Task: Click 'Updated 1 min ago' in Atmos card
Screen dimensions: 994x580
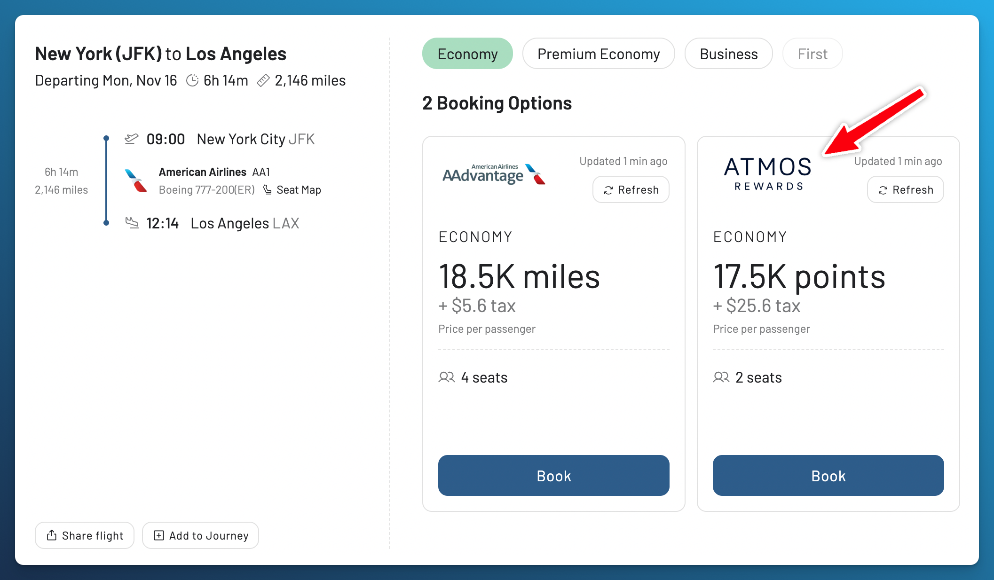Action: [x=898, y=161]
